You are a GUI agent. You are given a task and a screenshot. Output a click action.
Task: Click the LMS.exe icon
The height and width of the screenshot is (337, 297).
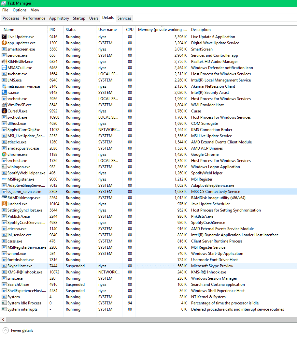[x=4, y=80]
